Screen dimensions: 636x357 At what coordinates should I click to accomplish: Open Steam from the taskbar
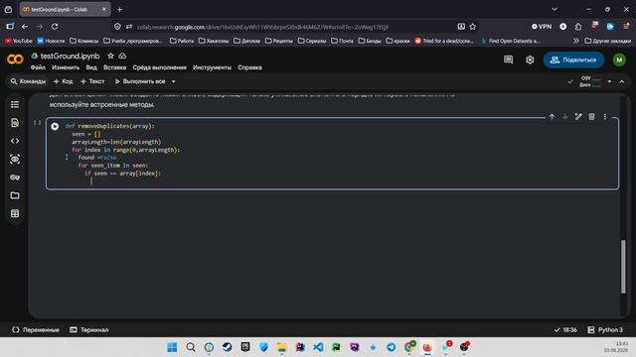228,347
